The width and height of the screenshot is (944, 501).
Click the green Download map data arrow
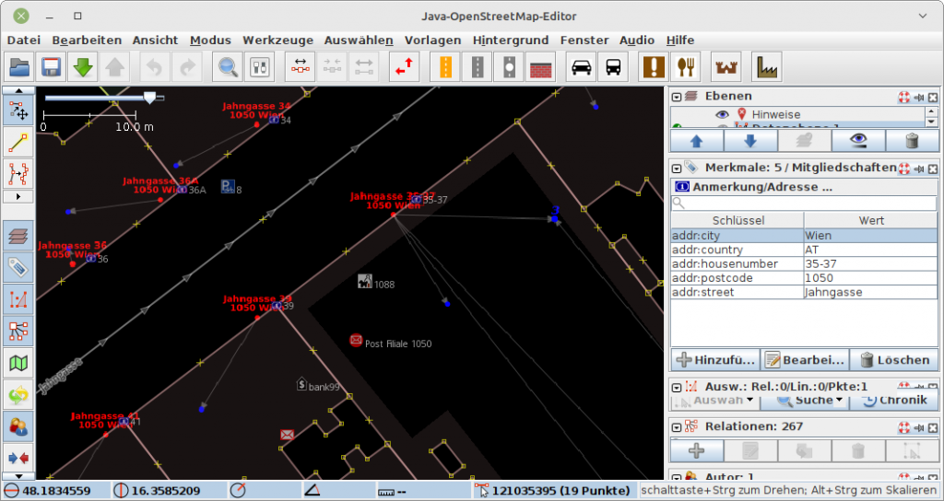(x=83, y=67)
